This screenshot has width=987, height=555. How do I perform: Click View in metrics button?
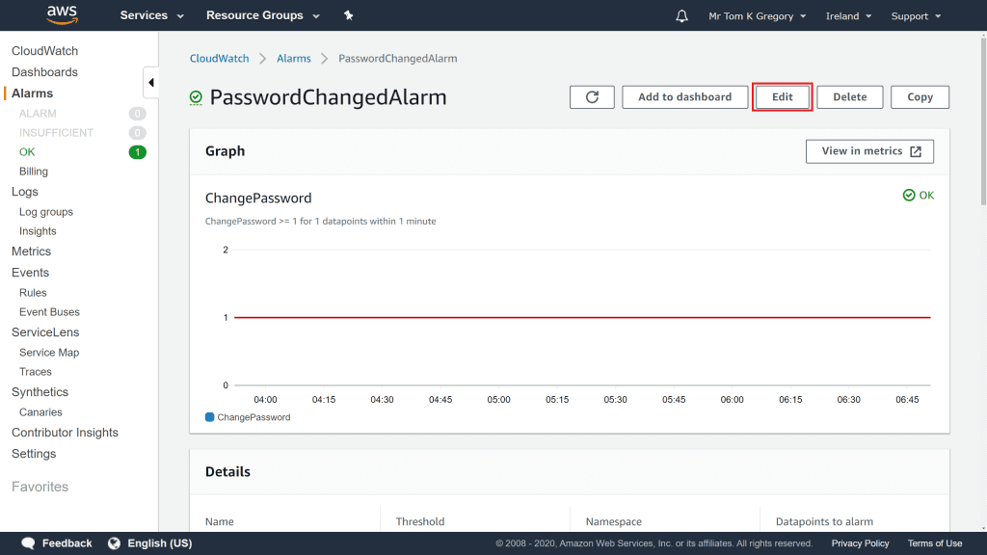pos(869,151)
